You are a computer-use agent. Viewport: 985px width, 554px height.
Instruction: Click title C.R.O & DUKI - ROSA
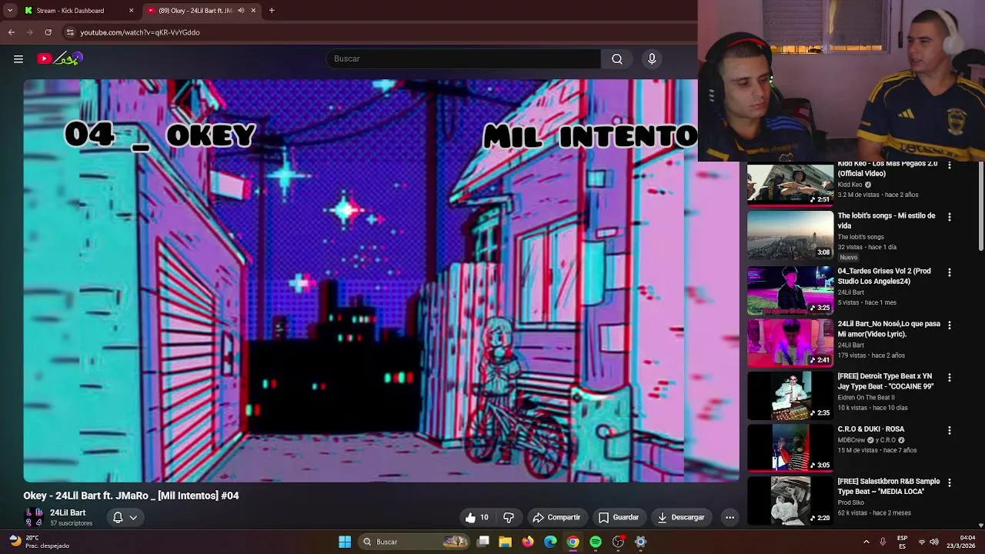coord(871,429)
